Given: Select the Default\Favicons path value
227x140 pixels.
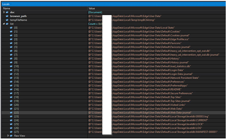Looking at the screenshot, I should [135, 43].
